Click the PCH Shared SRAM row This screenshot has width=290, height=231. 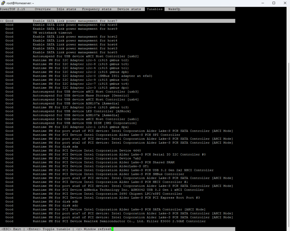90,162
